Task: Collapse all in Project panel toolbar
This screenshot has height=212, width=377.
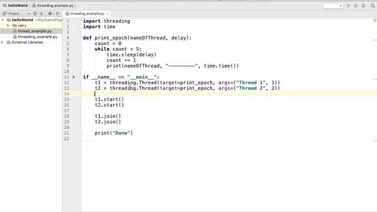Action: click(x=41, y=14)
